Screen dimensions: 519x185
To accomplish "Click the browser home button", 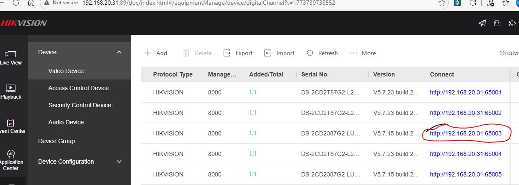I will point(31,3).
